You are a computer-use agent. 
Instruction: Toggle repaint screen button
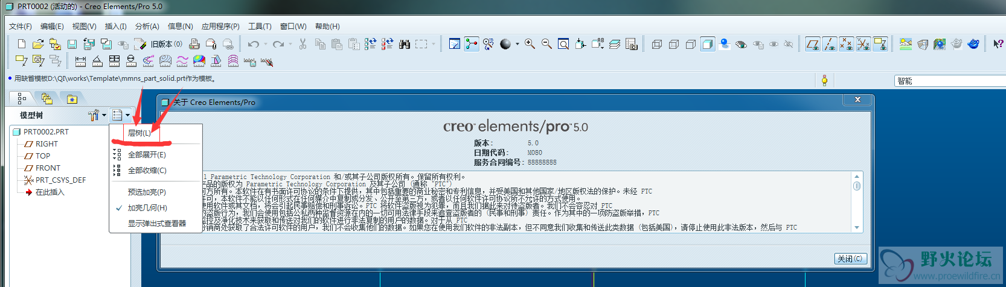point(455,44)
